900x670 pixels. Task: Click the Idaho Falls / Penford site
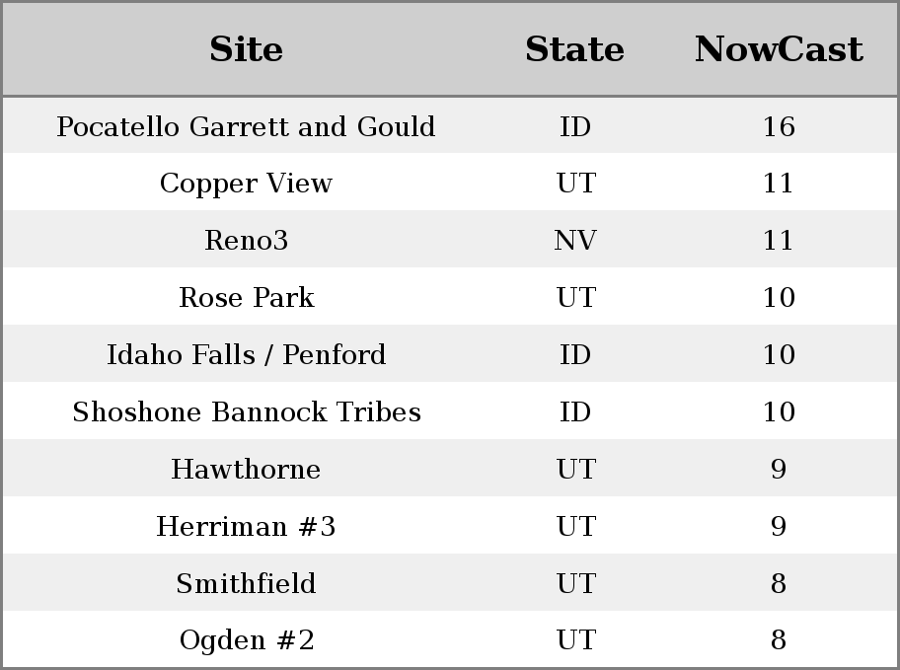(246, 355)
